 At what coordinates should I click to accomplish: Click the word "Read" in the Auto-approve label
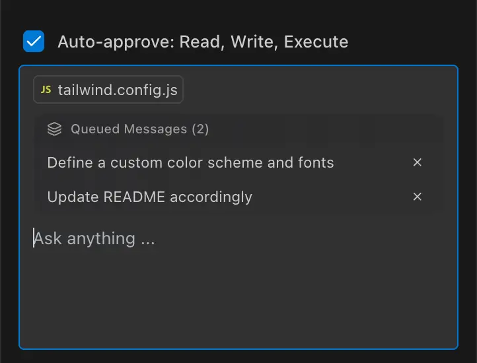click(200, 42)
